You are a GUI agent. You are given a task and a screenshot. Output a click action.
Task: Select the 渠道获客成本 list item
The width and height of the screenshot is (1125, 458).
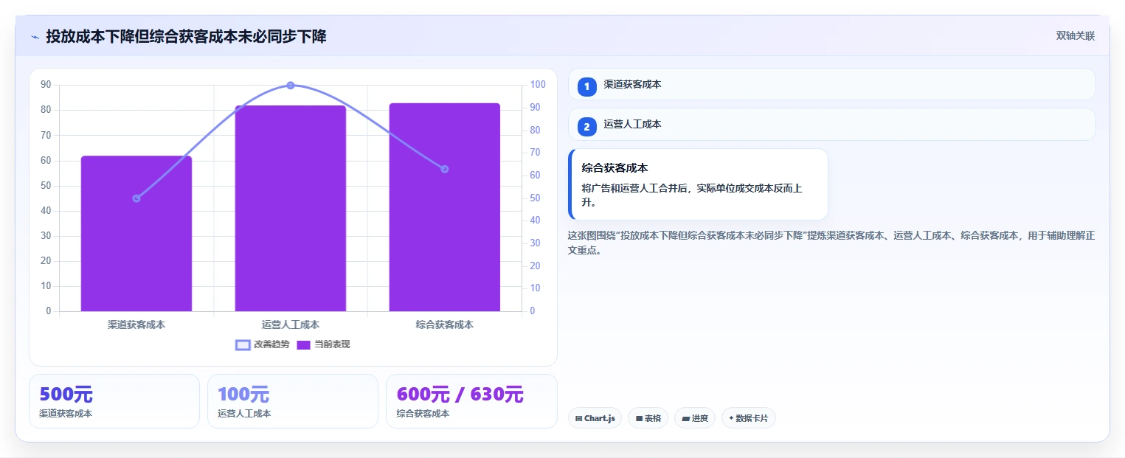(831, 84)
